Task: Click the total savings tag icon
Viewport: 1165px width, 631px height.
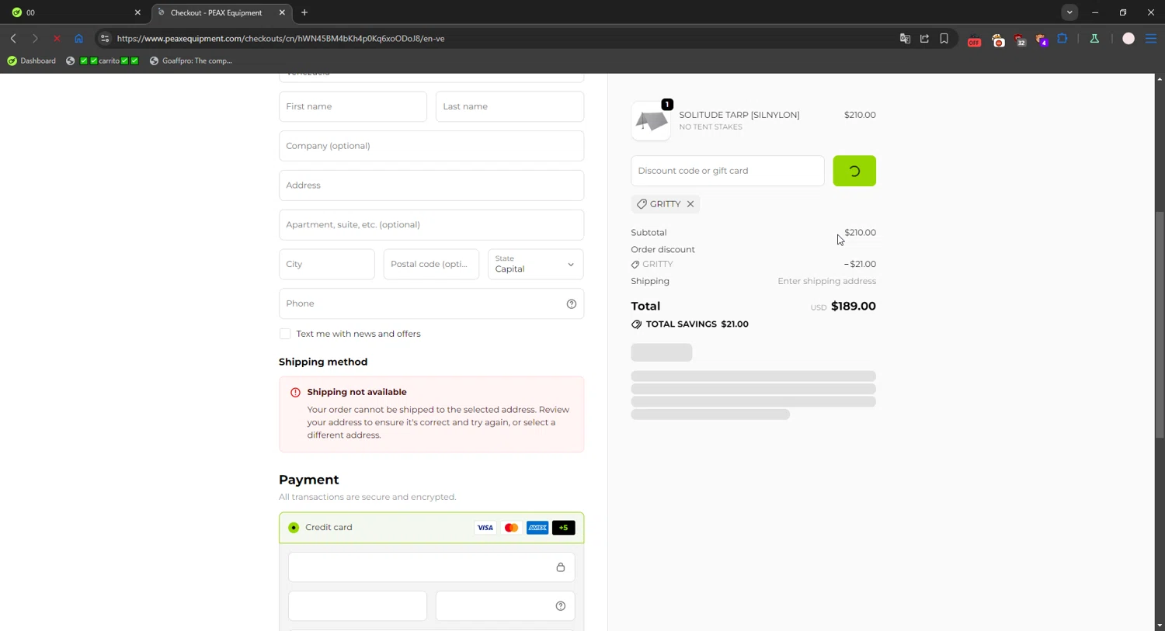Action: click(636, 324)
